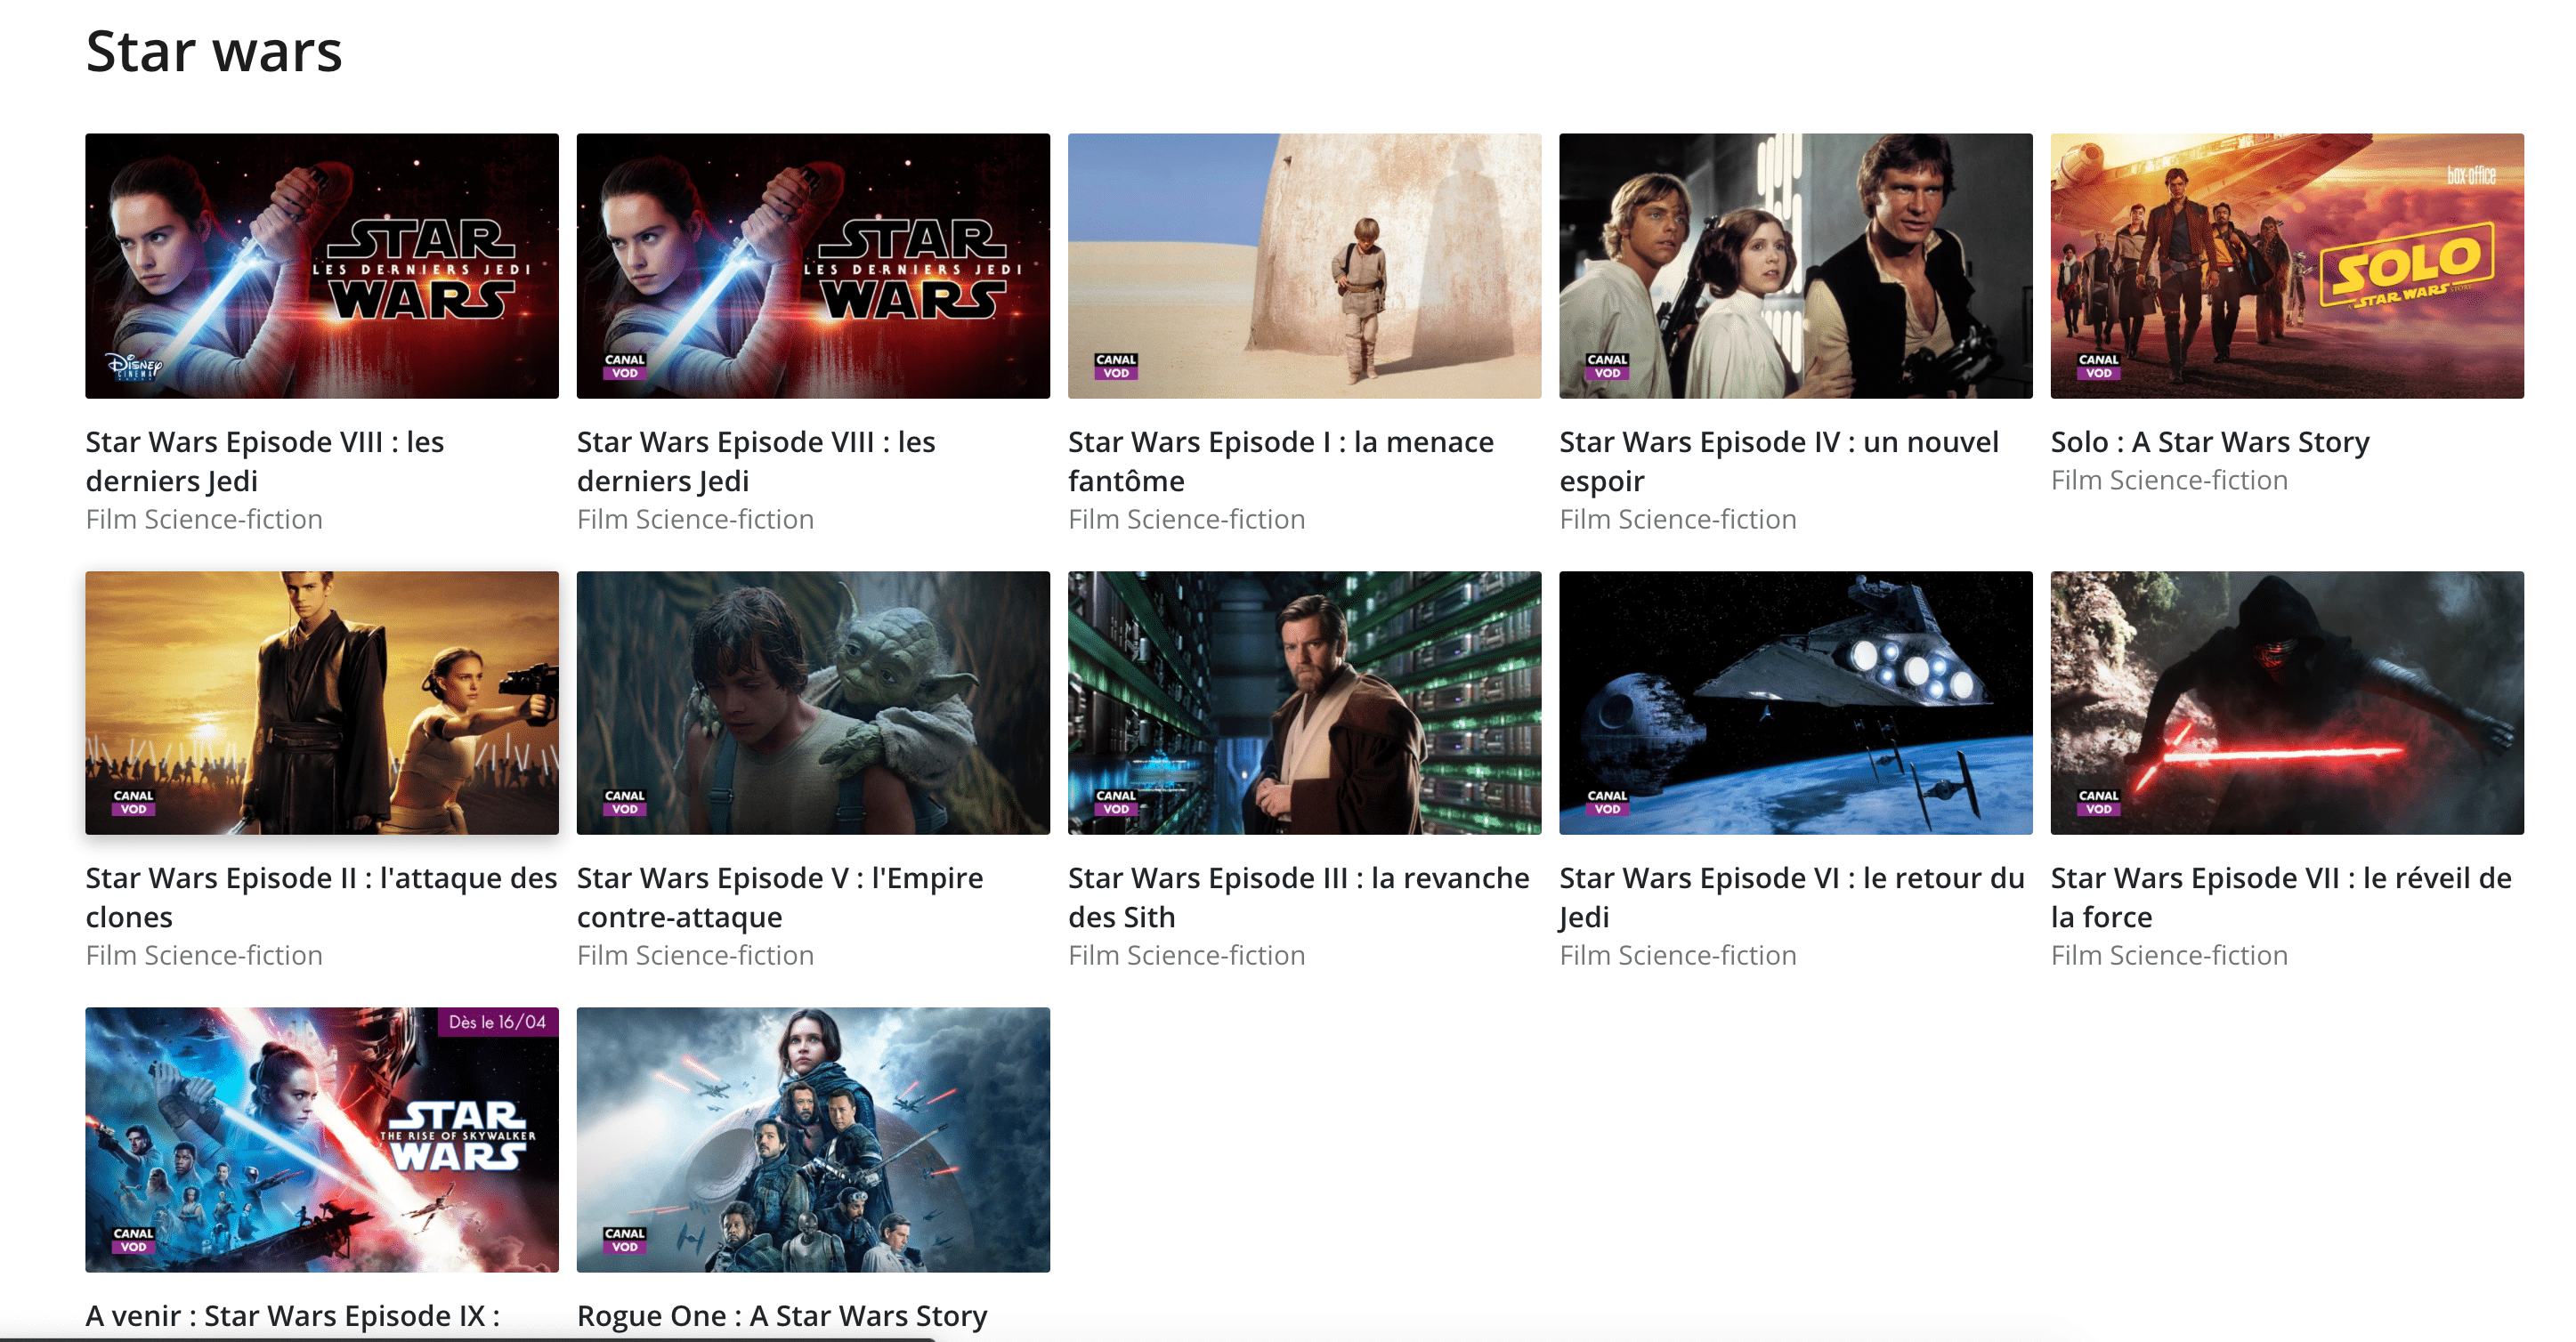Open Rise of Skywalker thumbnail

[x=321, y=1140]
